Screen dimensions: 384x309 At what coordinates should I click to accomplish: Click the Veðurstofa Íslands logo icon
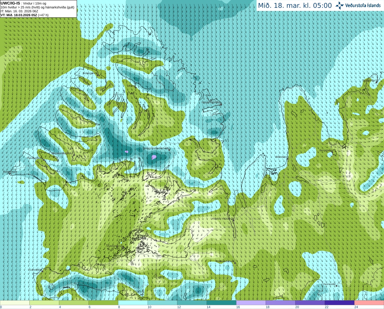click(340, 5)
